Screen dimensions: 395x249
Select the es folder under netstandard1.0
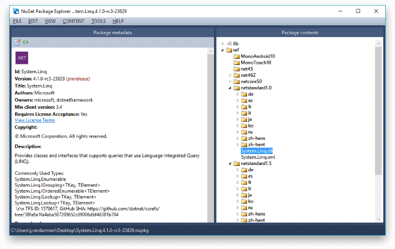click(251, 101)
